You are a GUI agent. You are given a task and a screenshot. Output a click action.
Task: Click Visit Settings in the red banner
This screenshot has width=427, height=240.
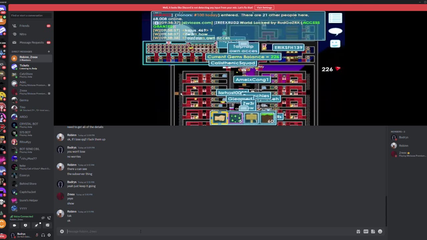[264, 7]
